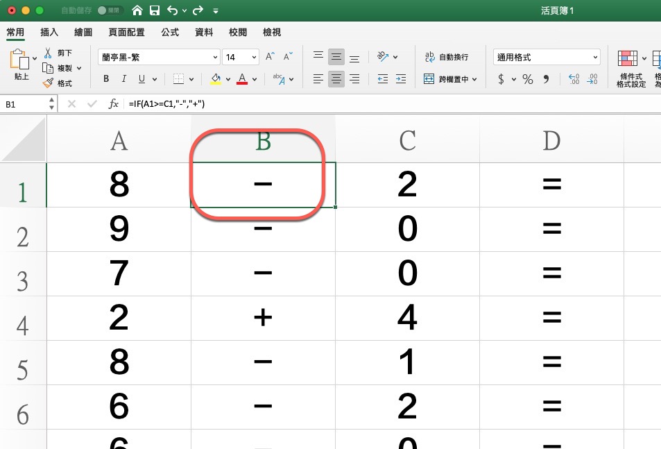The width and height of the screenshot is (661, 449).
Task: Toggle italic formatting
Action: 124,79
